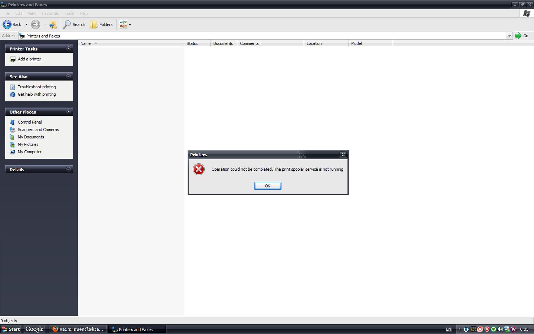This screenshot has height=334, width=534.
Task: Switch to the Firefox taskbar window
Action: [78, 329]
